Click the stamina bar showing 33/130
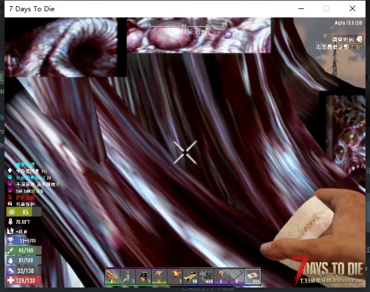 24,271
